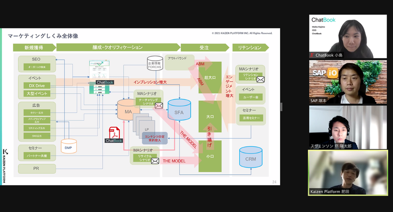
Task: Click the ChatBook label under PDF icon
Action: [114, 141]
